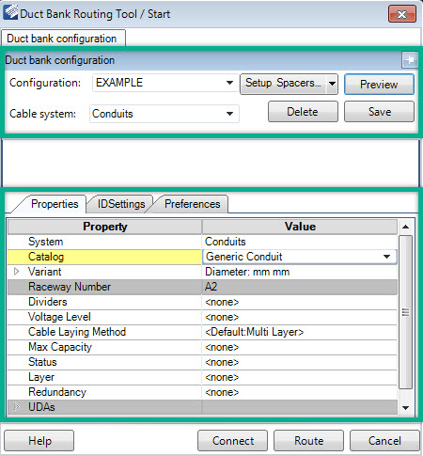Click the property grid scrollbar thumb
Image resolution: width=423 pixels, height=456 pixels.
pos(405,312)
